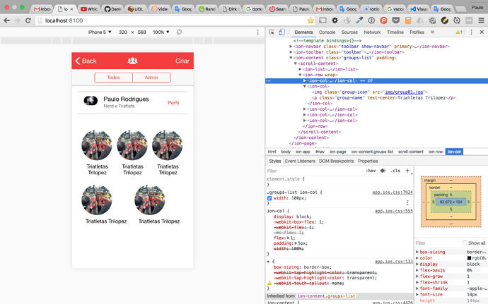Expand box-sizing computed property
The height and width of the screenshot is (304, 488).
pyautogui.click(x=417, y=252)
